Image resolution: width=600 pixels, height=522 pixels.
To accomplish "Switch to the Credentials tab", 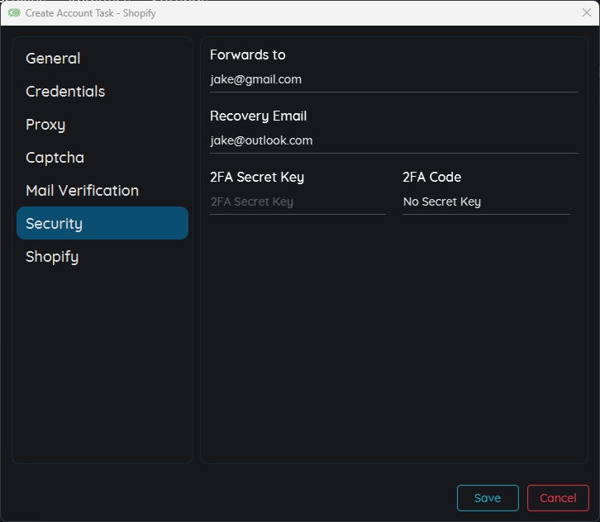I will 65,92.
